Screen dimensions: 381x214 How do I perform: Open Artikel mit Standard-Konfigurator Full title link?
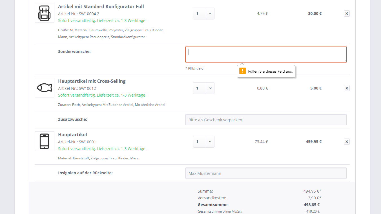[101, 6]
